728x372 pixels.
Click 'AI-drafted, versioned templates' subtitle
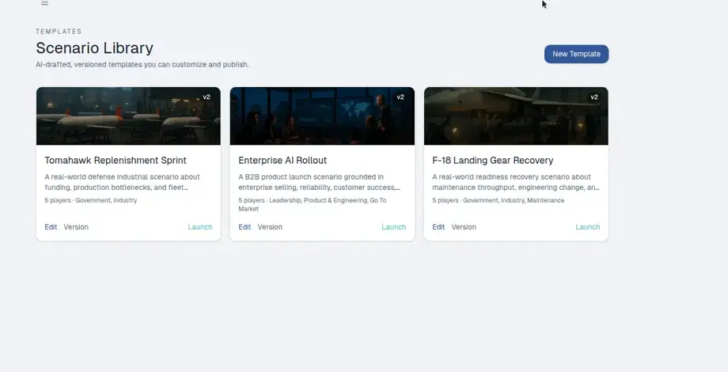[142, 65]
